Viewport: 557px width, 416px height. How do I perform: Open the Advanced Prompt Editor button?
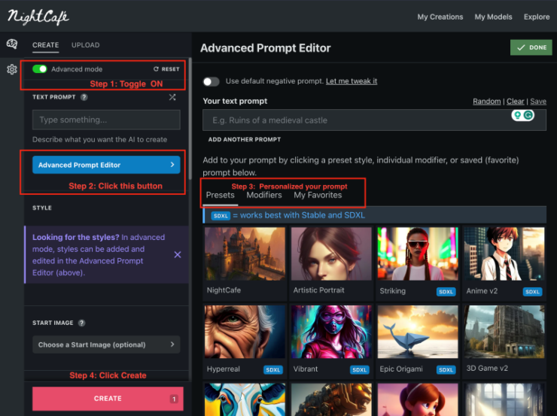[x=106, y=165]
